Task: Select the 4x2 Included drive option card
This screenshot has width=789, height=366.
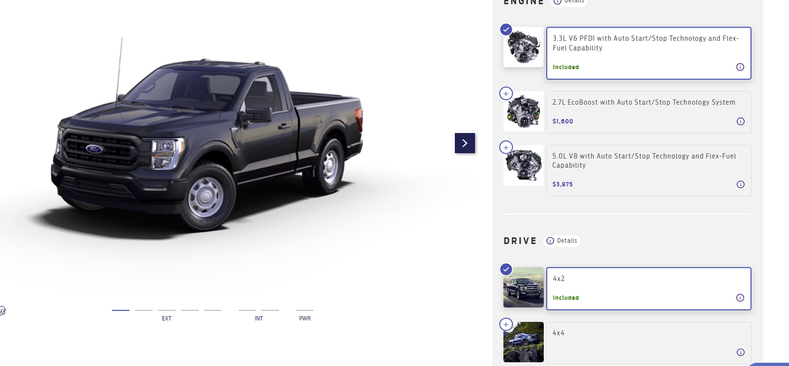Action: click(648, 288)
